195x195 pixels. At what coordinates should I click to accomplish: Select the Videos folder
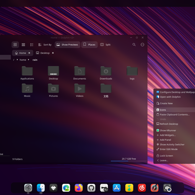79,90
